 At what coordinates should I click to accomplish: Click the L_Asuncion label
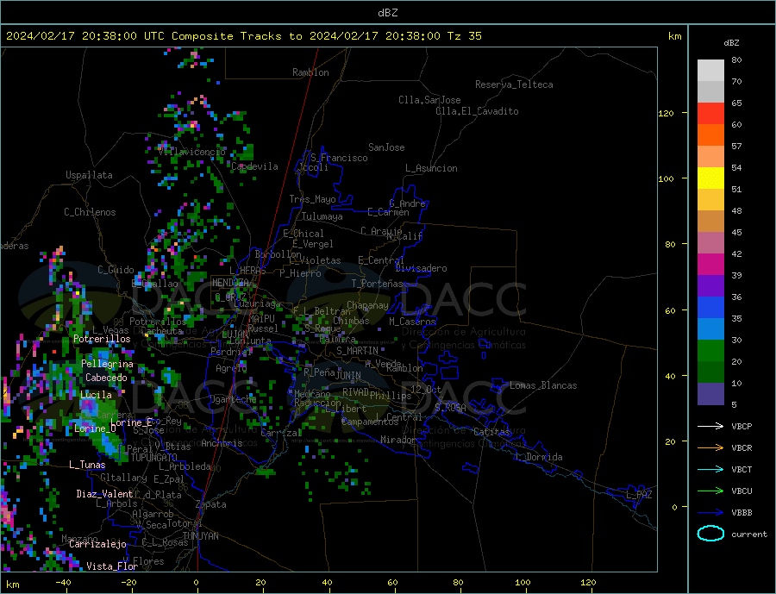coord(432,168)
